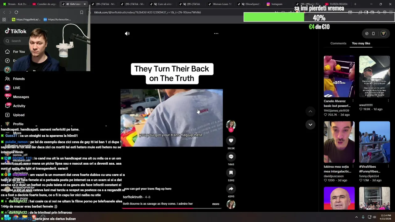Go back with the browser back arrow
This screenshot has width=395, height=222.
[x=4, y=12]
